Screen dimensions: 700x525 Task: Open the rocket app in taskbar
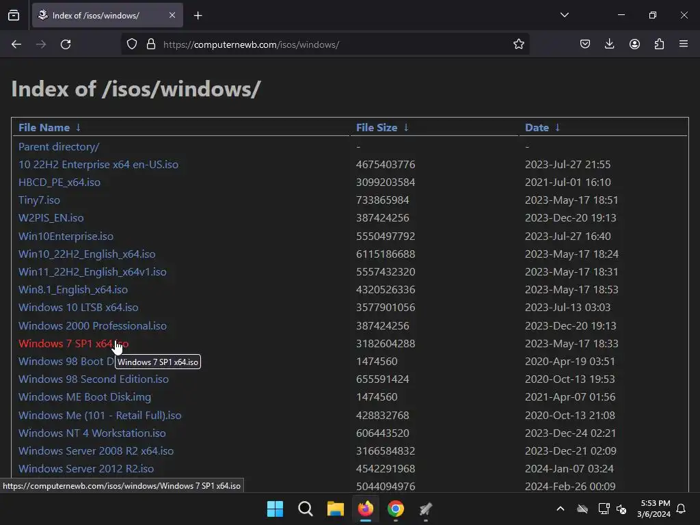coord(426,509)
